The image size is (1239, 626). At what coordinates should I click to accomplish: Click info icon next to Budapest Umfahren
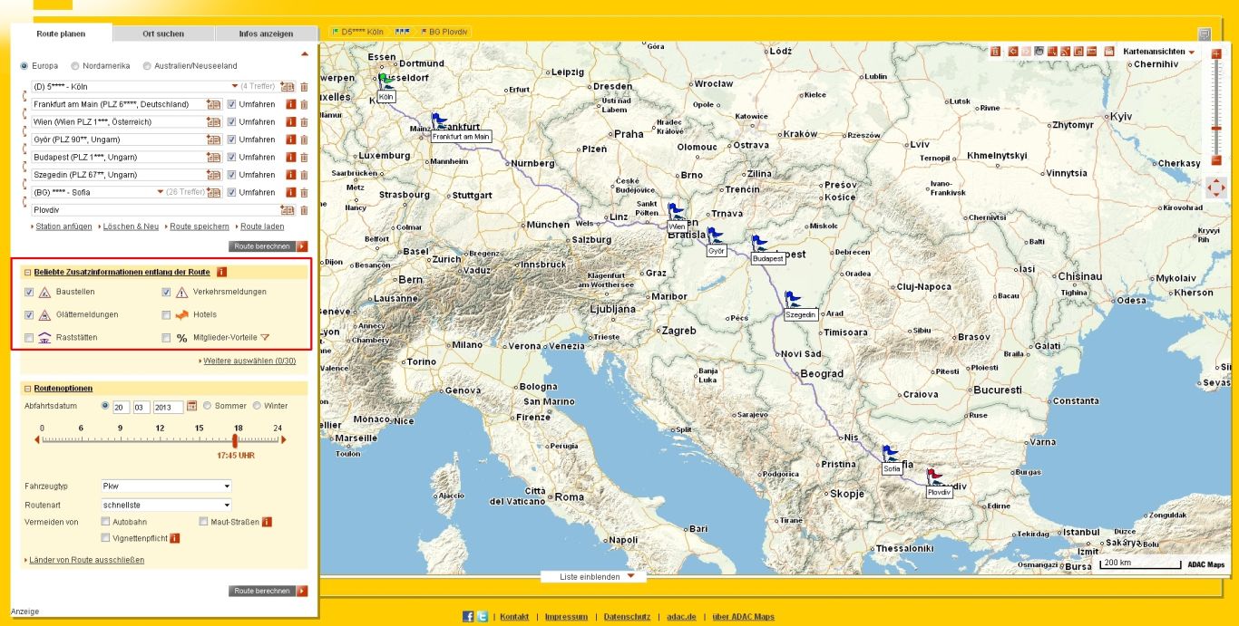coord(291,158)
